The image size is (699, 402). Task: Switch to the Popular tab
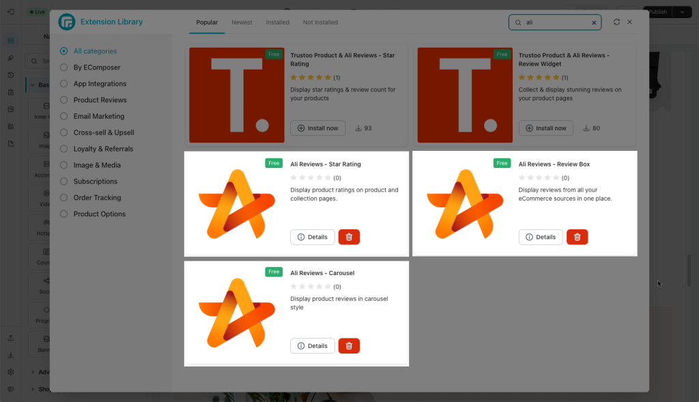point(207,23)
